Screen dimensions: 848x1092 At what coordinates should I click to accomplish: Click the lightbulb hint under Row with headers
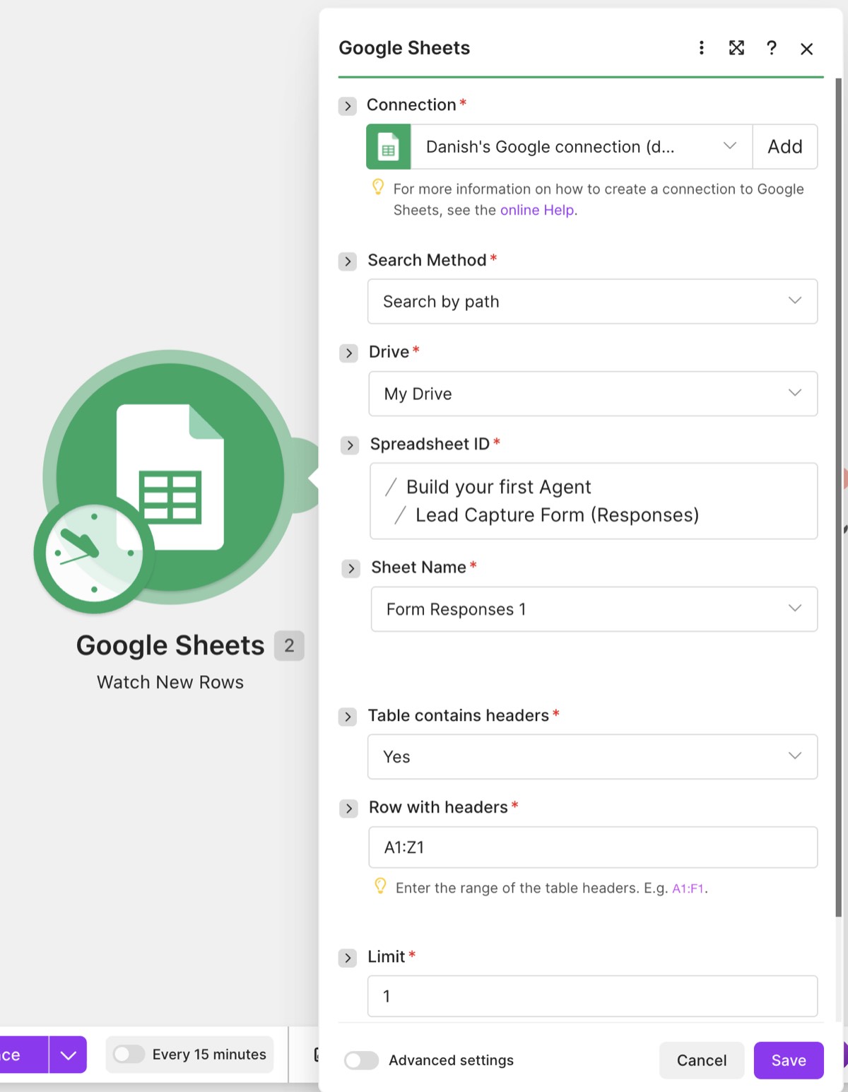coord(380,886)
